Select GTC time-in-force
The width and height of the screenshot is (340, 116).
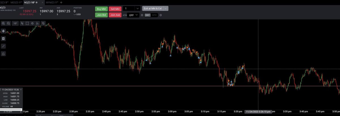tap(154, 15)
